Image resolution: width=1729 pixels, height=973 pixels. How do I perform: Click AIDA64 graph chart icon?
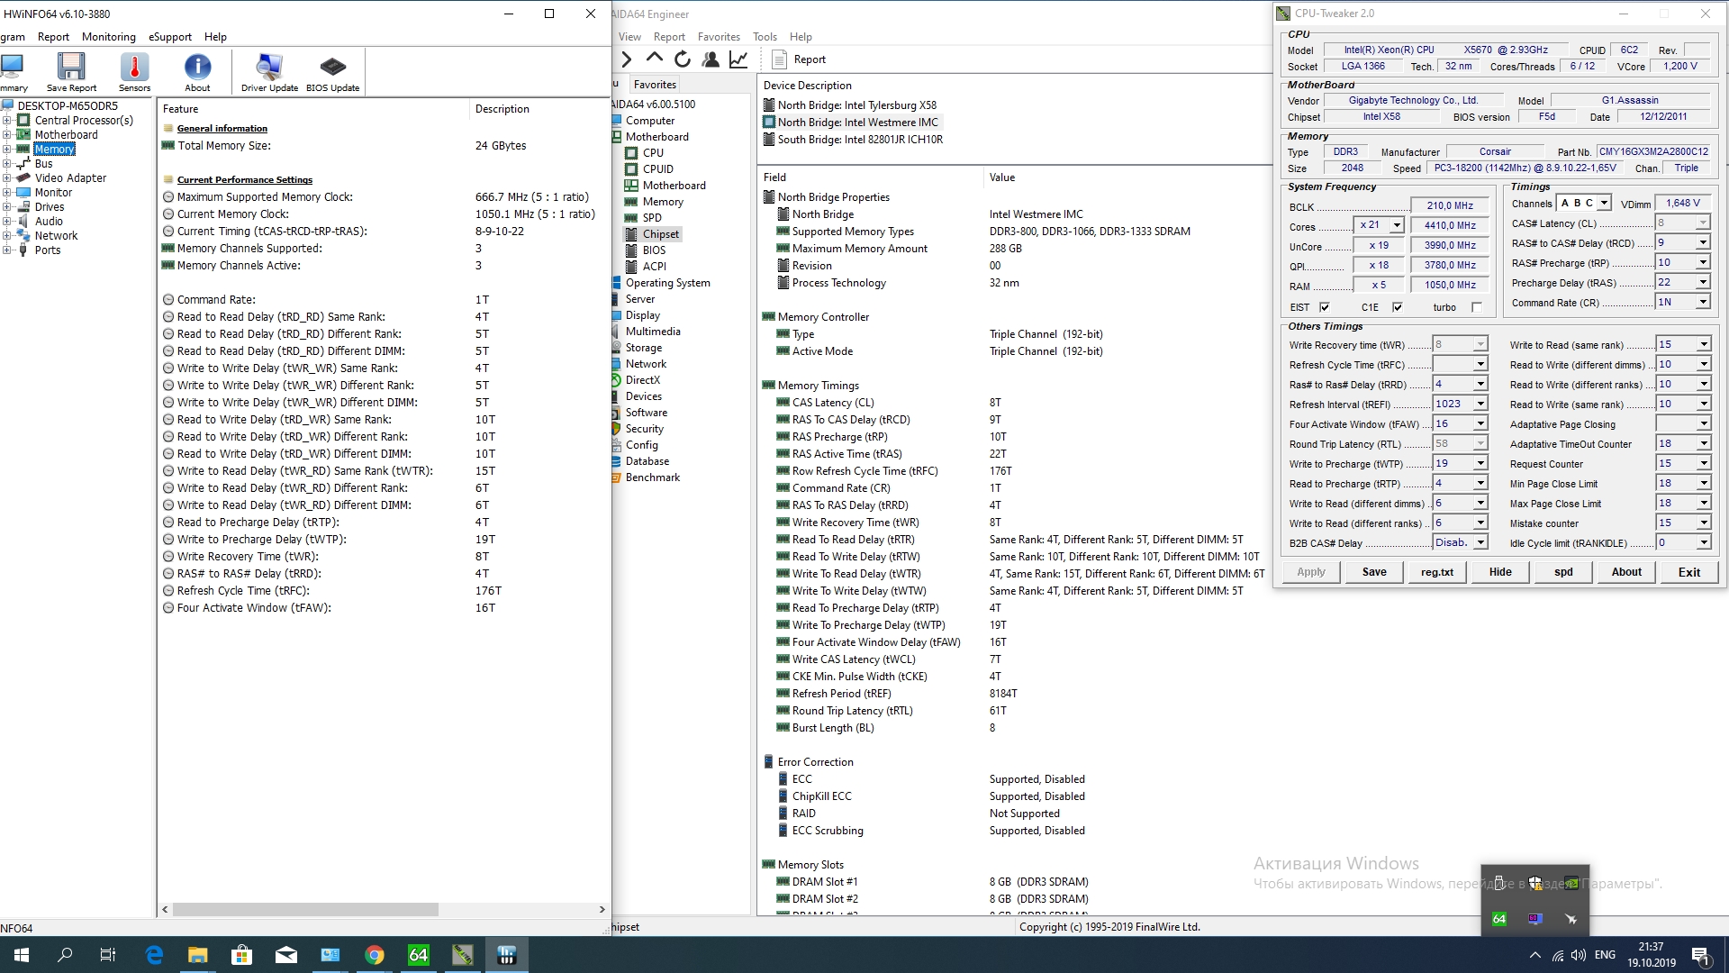(x=738, y=59)
